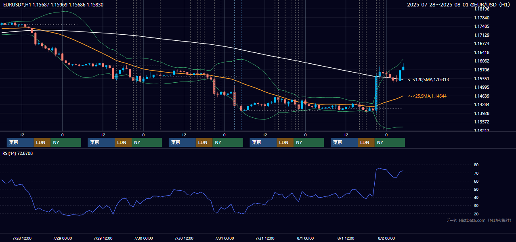Click the RSI 20 level label

[476, 214]
